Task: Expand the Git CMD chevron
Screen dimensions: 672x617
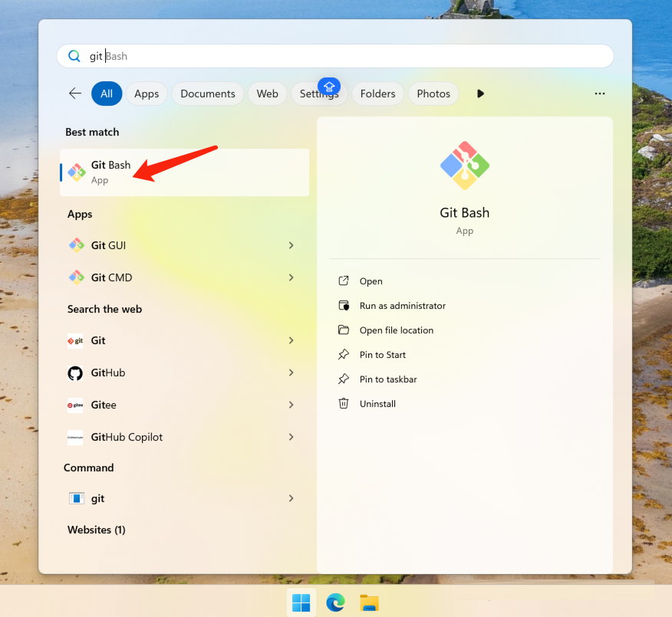Action: pyautogui.click(x=291, y=277)
